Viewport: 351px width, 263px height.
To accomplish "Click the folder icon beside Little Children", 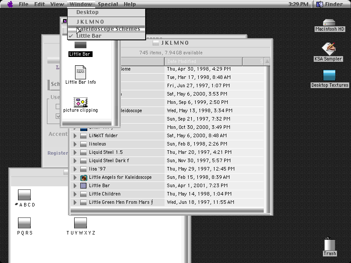I will pos(83,194).
